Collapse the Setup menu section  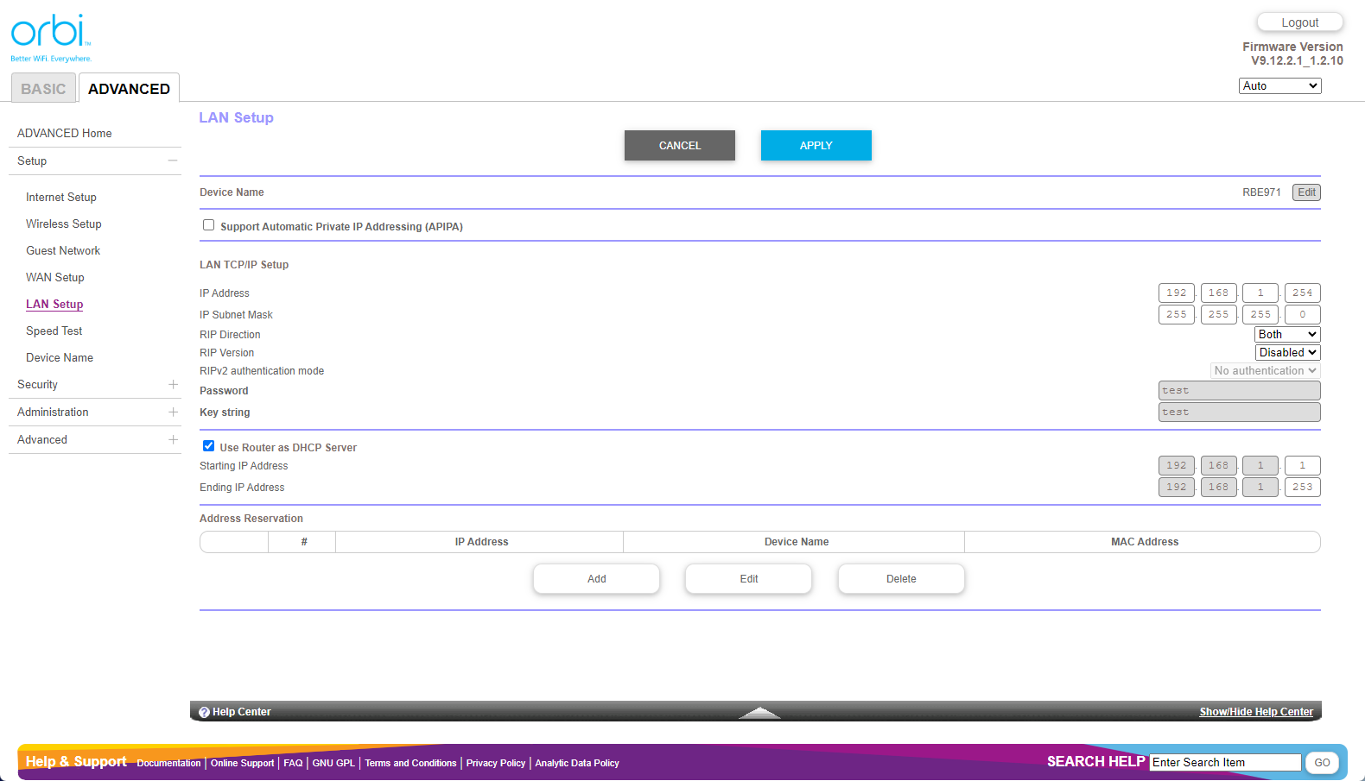coord(173,161)
